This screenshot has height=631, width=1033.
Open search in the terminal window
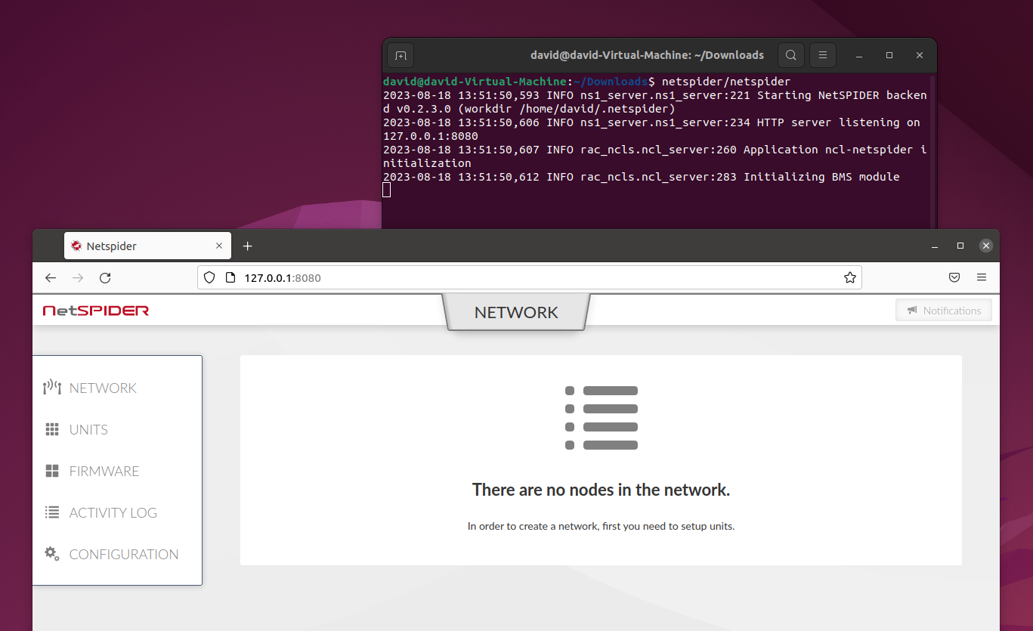(790, 55)
